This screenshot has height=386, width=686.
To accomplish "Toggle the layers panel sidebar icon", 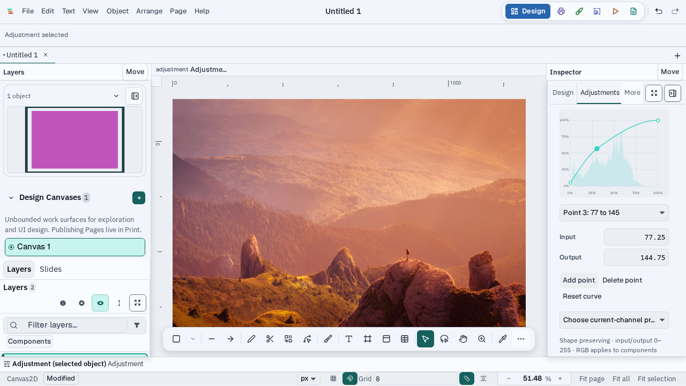I will [135, 96].
